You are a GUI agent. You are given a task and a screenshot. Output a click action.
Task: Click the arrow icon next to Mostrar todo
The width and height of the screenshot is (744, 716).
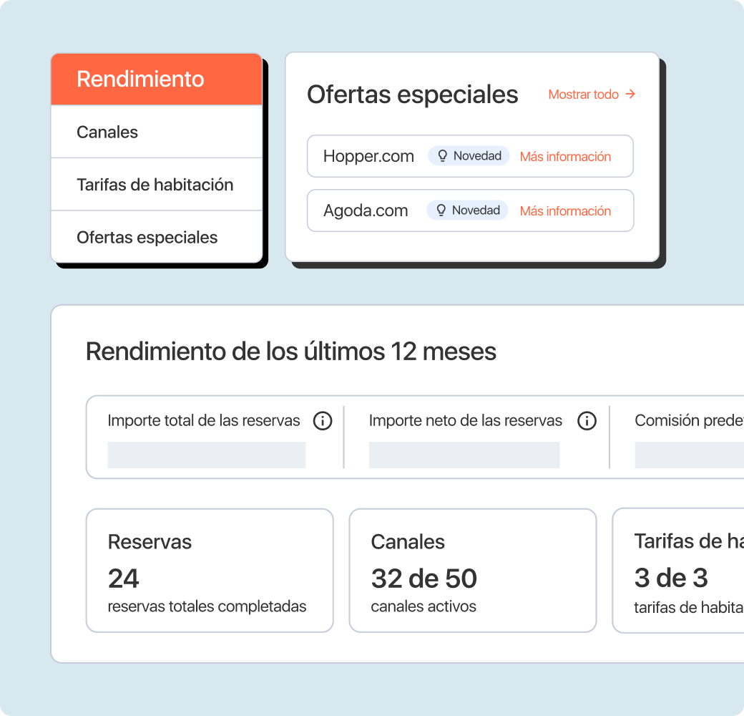pos(630,94)
